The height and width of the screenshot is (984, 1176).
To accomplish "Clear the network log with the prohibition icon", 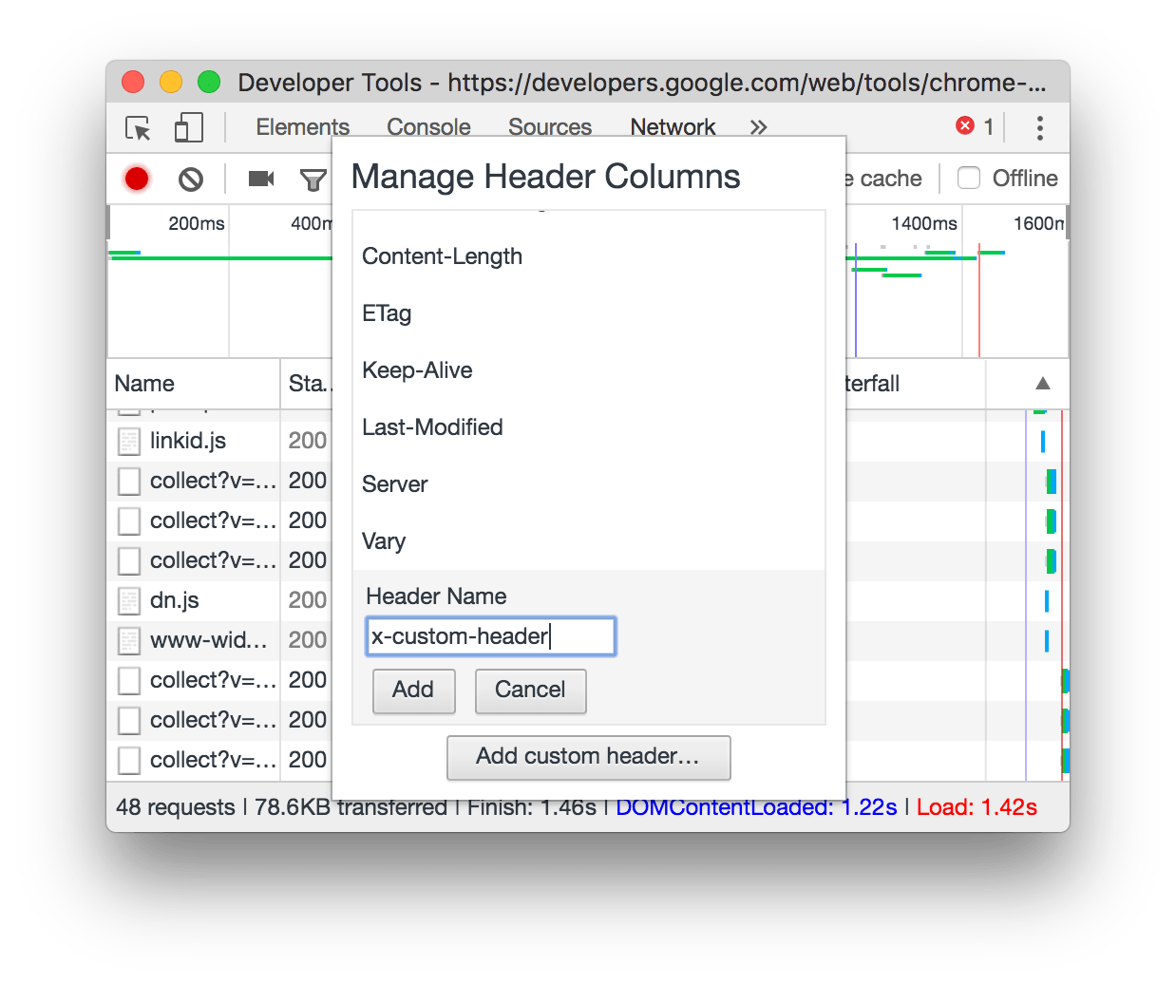I will 190,179.
